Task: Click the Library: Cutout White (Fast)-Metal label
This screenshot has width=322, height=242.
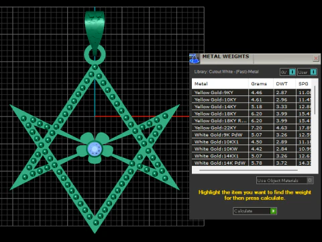Action: pos(226,72)
